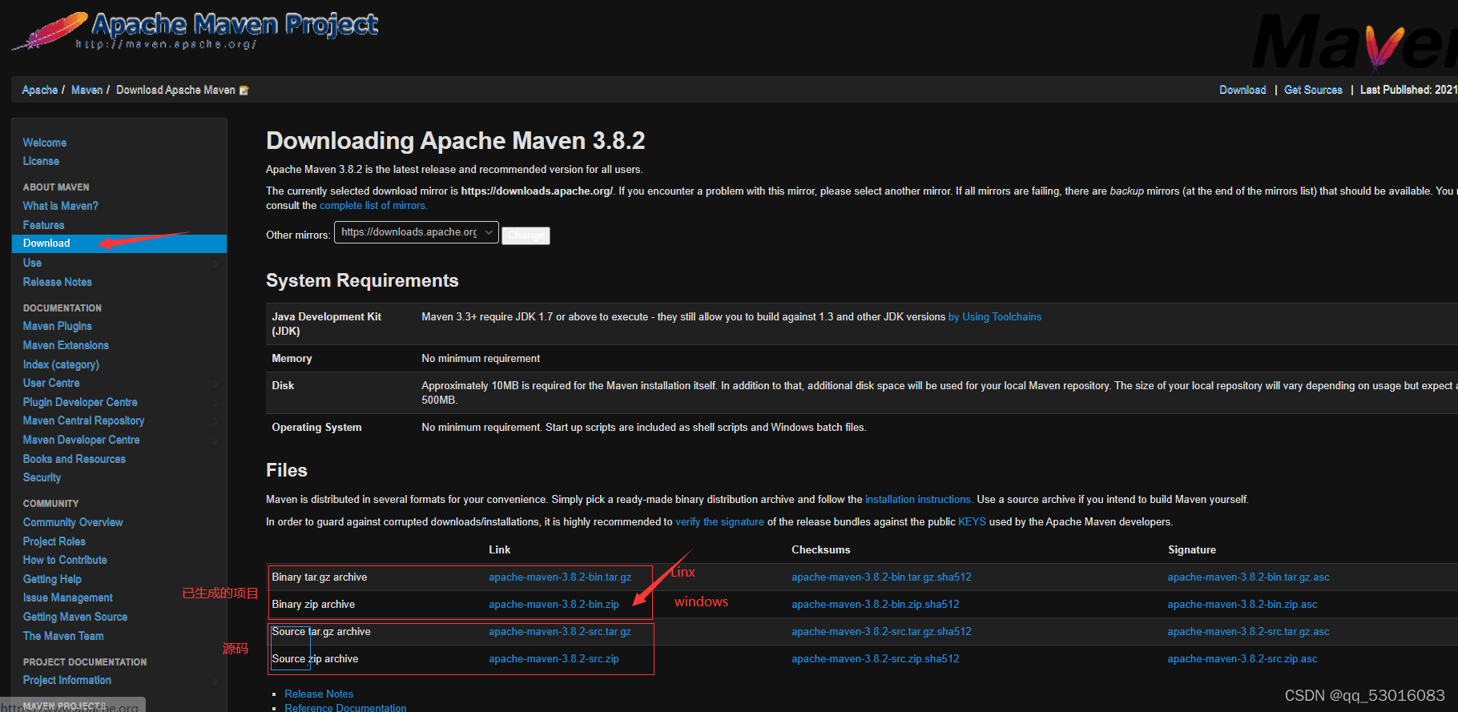Image resolution: width=1458 pixels, height=712 pixels.
Task: Open What is Maven? page
Action: [x=61, y=206]
